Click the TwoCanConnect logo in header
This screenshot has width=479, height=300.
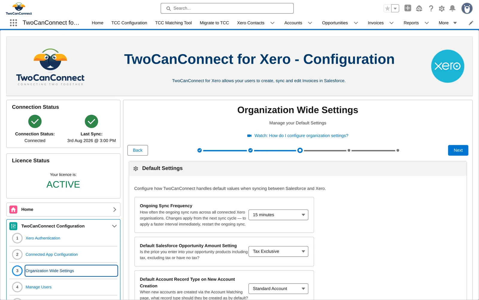pyautogui.click(x=19, y=9)
